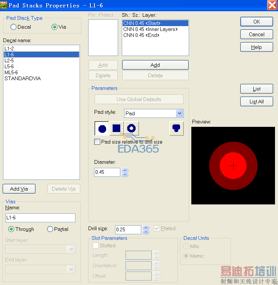Increase slot Orientation with up arrow

point(156,263)
